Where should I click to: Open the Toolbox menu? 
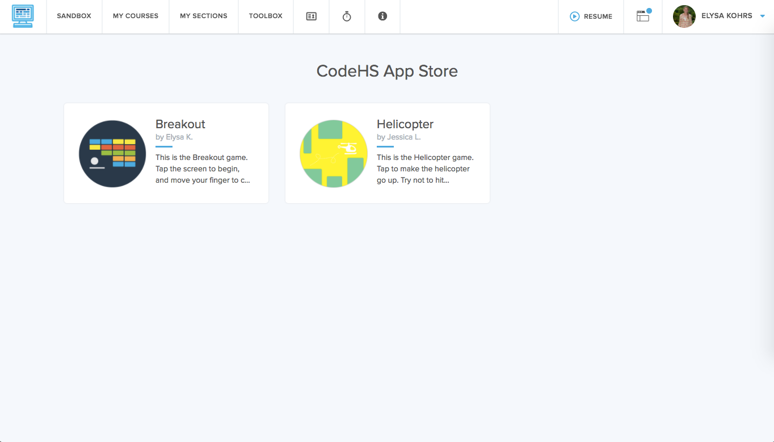click(266, 16)
